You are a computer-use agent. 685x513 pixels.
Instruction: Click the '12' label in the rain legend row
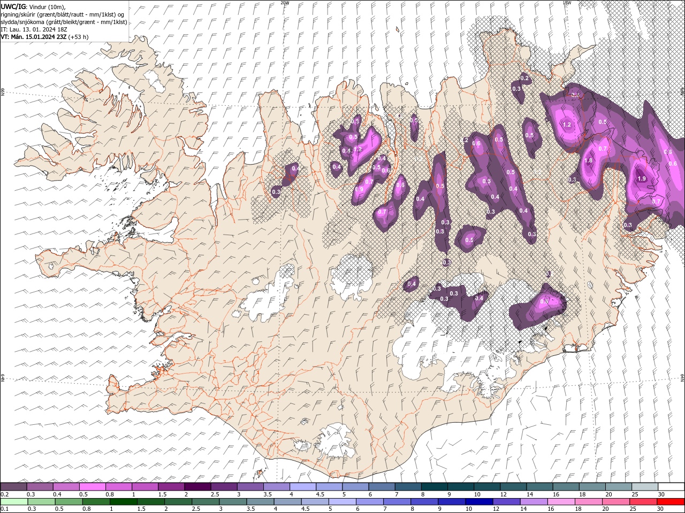[496, 509]
